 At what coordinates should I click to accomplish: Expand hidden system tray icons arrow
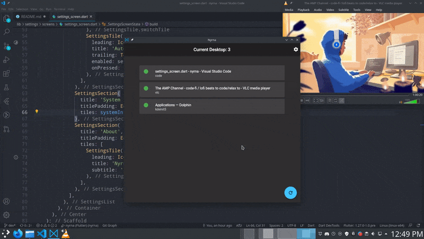point(386,234)
